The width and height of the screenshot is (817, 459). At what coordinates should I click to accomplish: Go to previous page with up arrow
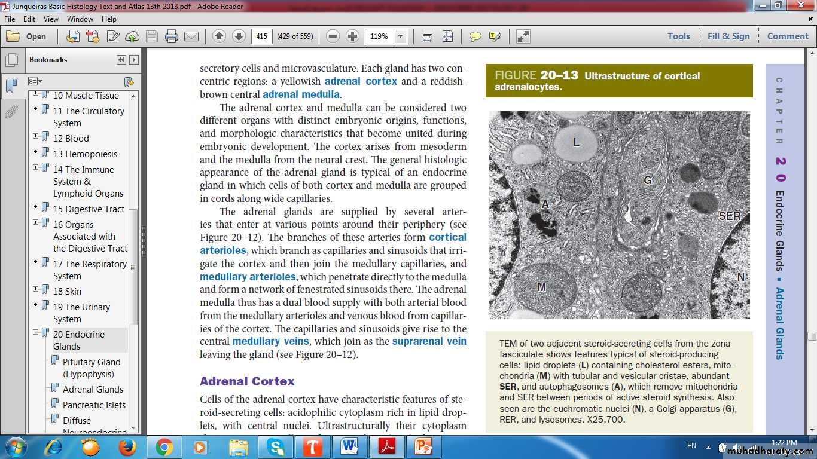(x=219, y=36)
